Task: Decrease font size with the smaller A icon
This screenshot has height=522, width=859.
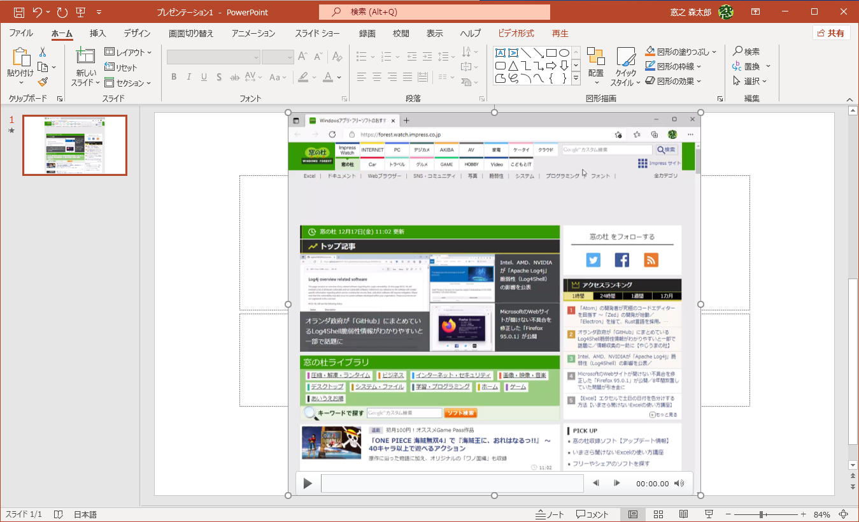Action: (x=318, y=57)
